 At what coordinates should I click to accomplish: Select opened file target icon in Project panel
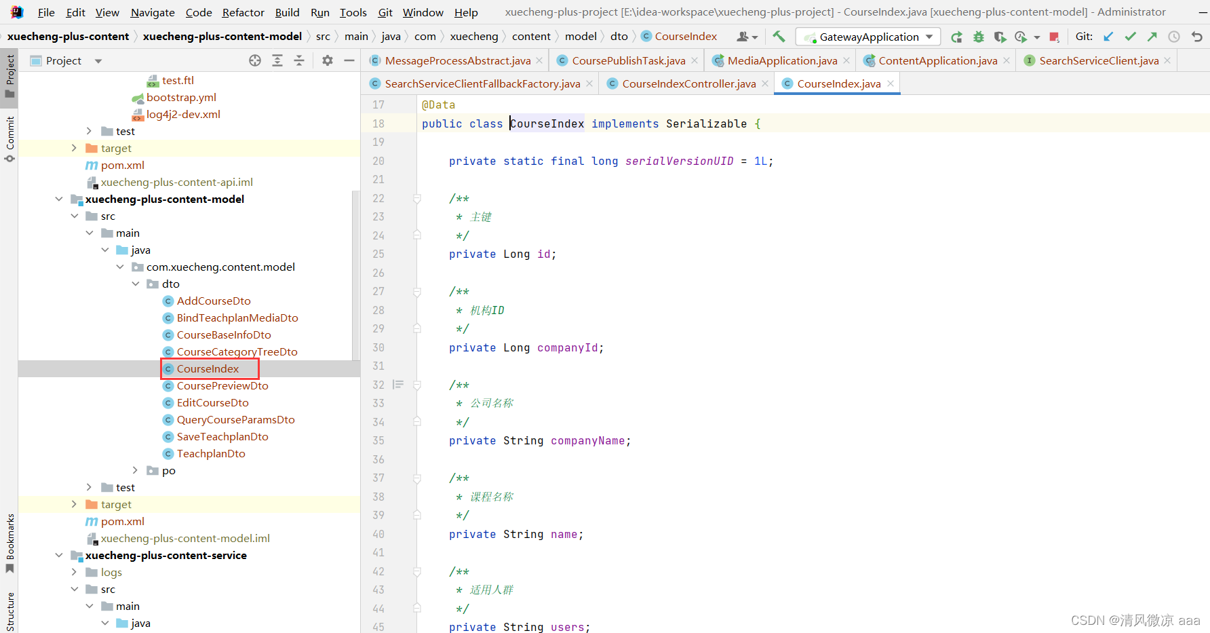tap(255, 60)
